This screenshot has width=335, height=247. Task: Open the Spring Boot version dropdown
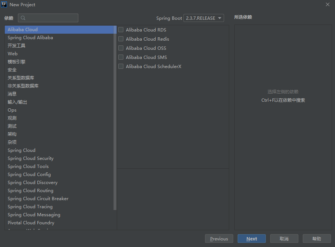204,18
